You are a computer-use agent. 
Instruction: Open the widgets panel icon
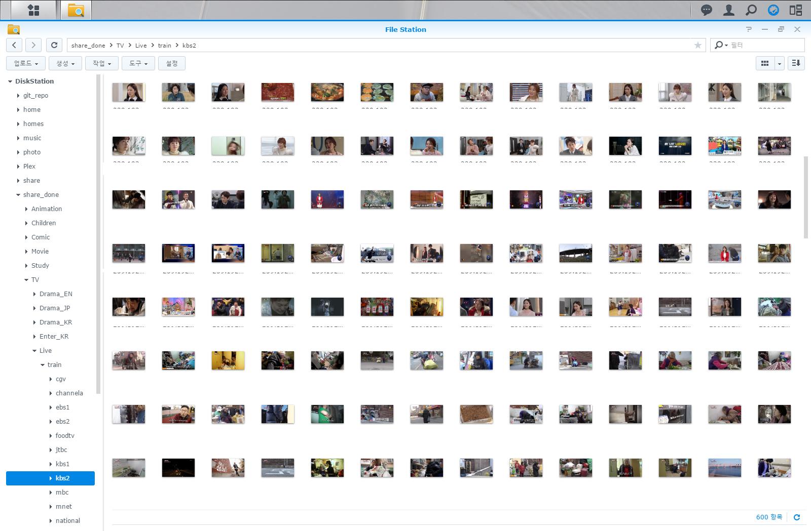click(x=795, y=10)
